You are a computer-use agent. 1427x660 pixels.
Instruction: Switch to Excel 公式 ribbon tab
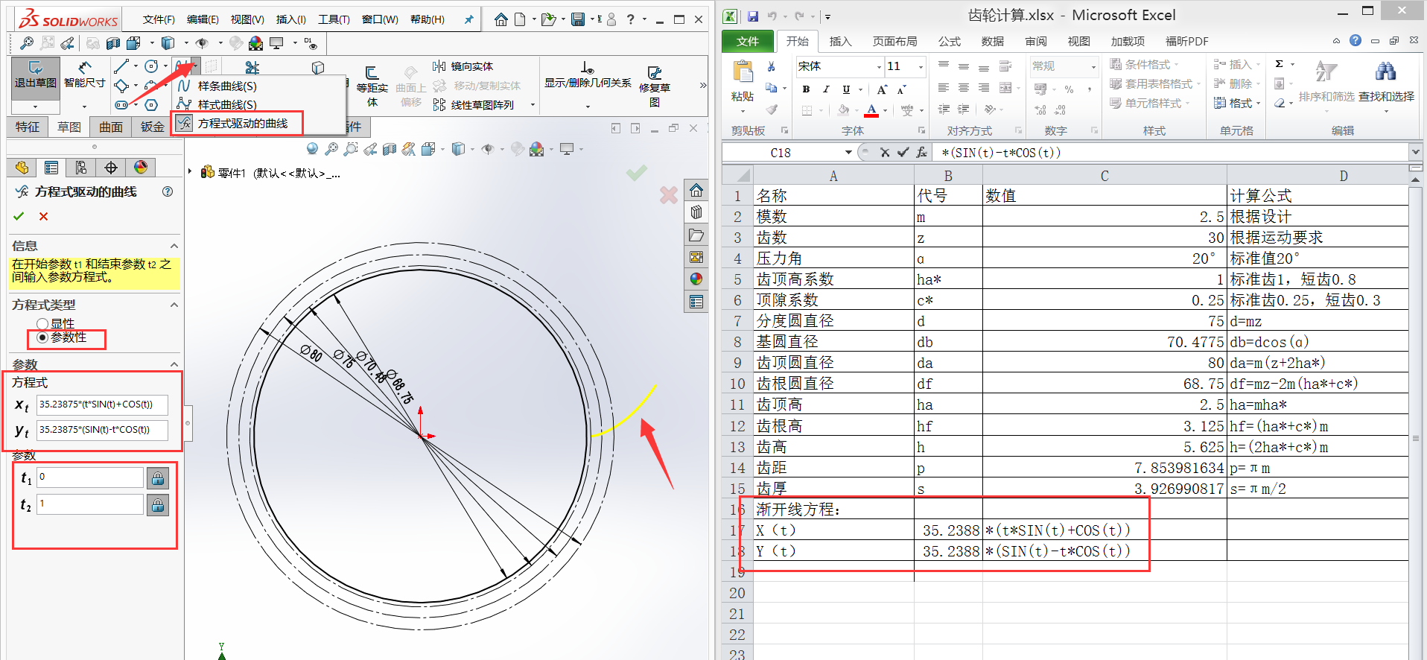949,42
